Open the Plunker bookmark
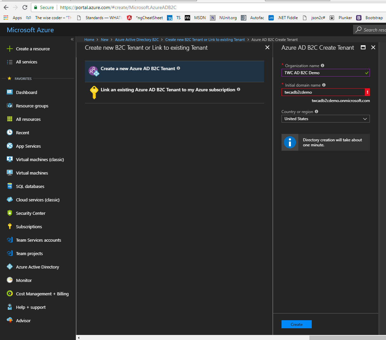This screenshot has width=386, height=340. 341,18
